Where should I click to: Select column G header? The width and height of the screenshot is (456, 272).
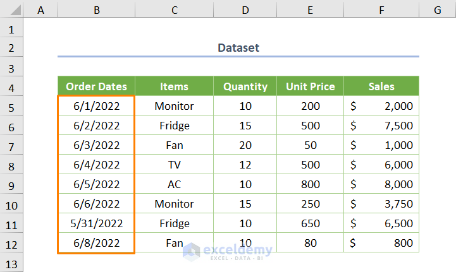(x=438, y=9)
